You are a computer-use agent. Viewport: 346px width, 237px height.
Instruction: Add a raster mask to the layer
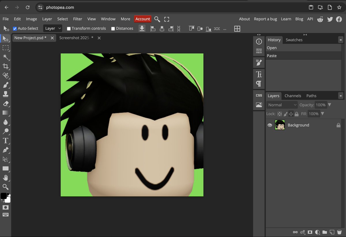pos(310,232)
